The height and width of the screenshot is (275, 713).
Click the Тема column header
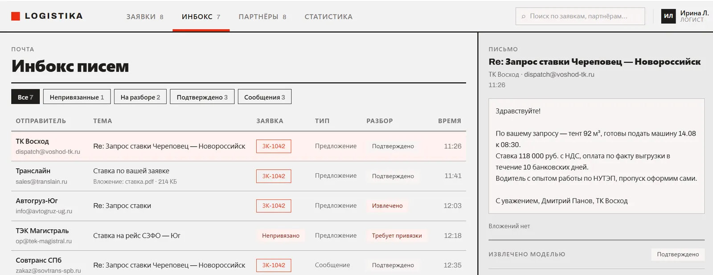[102, 121]
